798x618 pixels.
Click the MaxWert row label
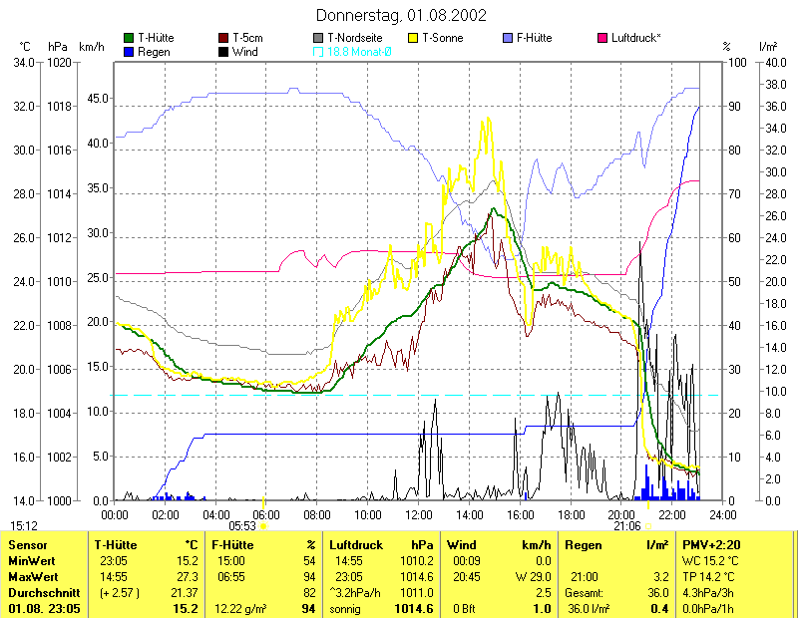[x=32, y=576]
